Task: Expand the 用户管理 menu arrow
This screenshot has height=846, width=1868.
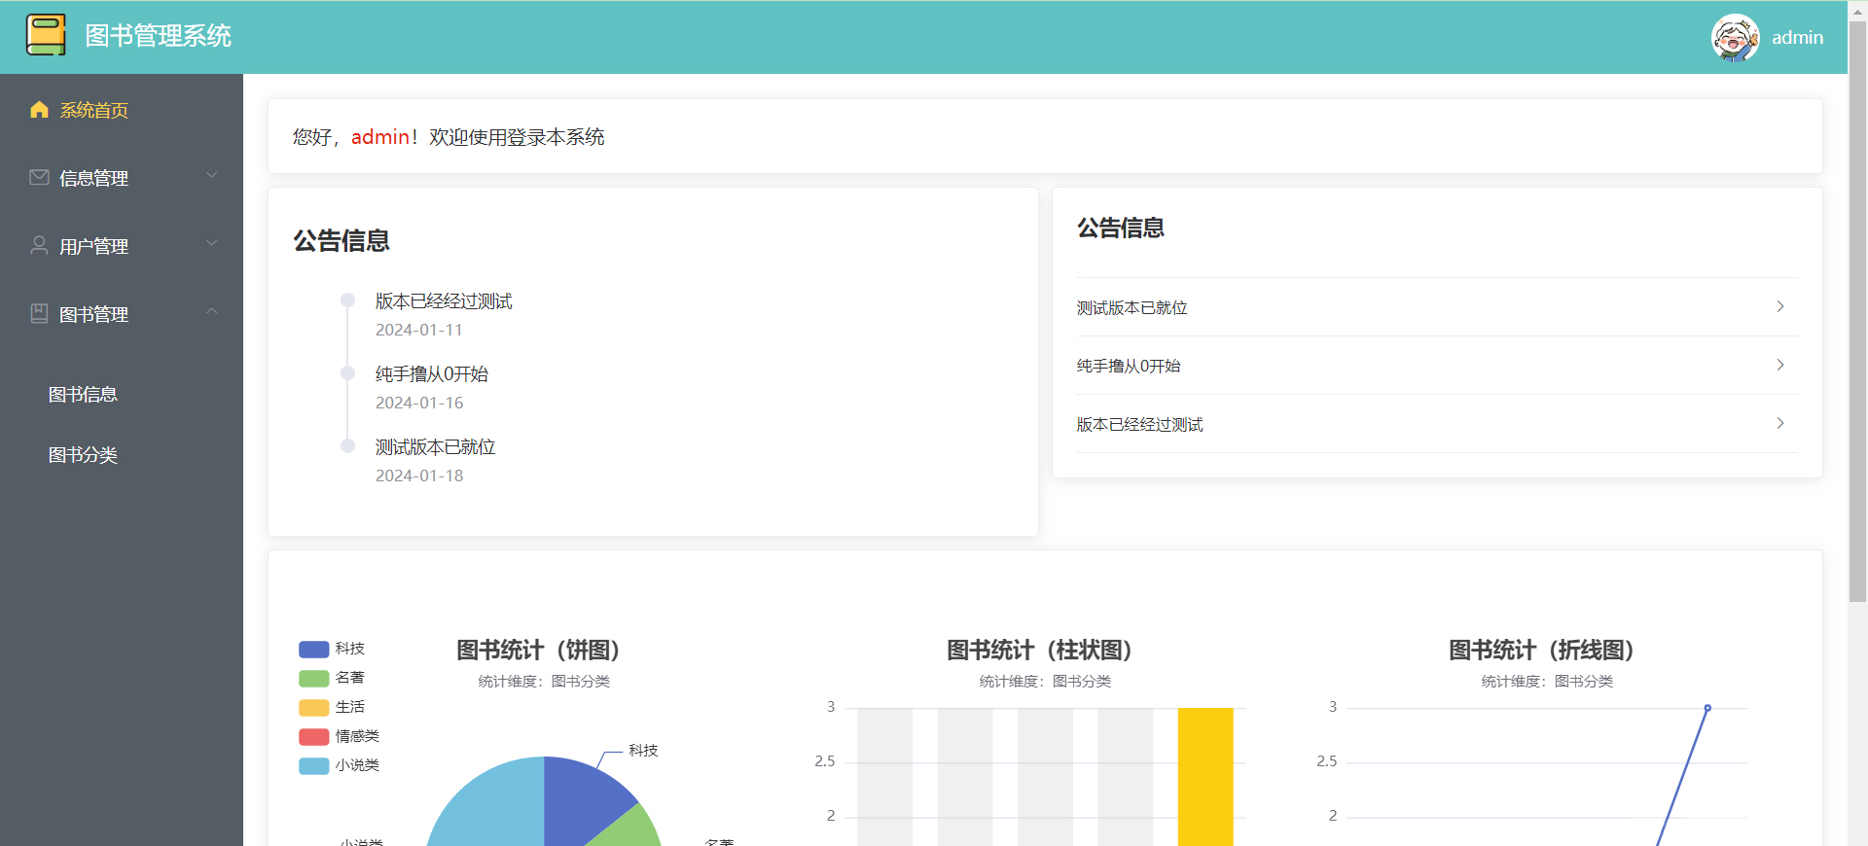Action: tap(211, 243)
